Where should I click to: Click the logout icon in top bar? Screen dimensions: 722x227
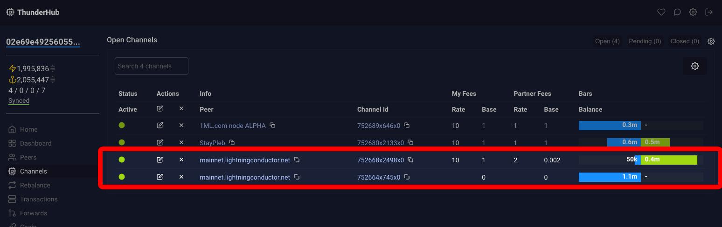(709, 12)
